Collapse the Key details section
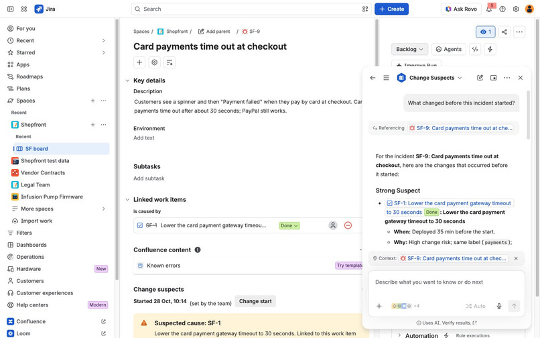The image size is (540, 338). 127,80
